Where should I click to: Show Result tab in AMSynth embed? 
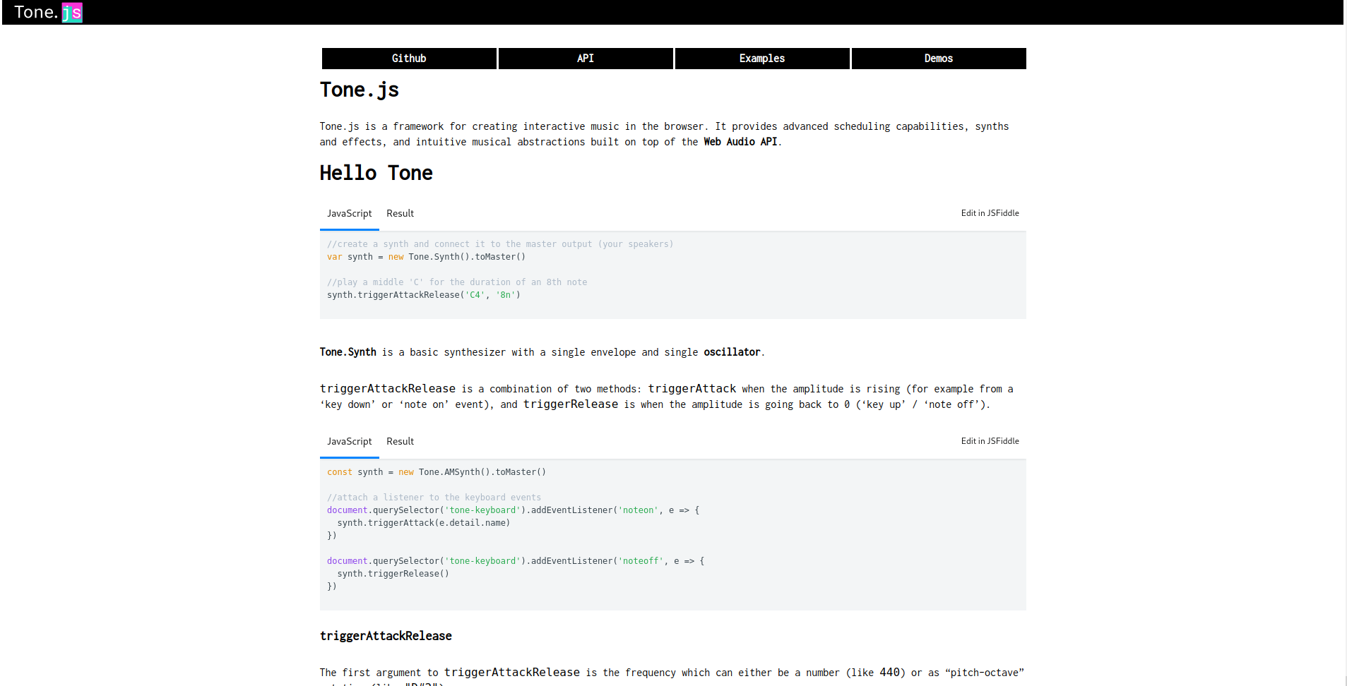coord(400,442)
